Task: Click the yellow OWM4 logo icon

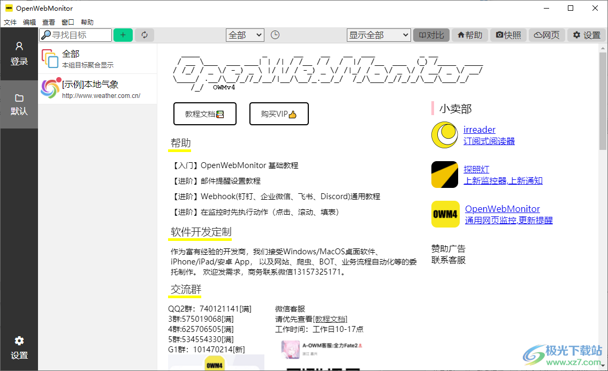Action: (445, 214)
